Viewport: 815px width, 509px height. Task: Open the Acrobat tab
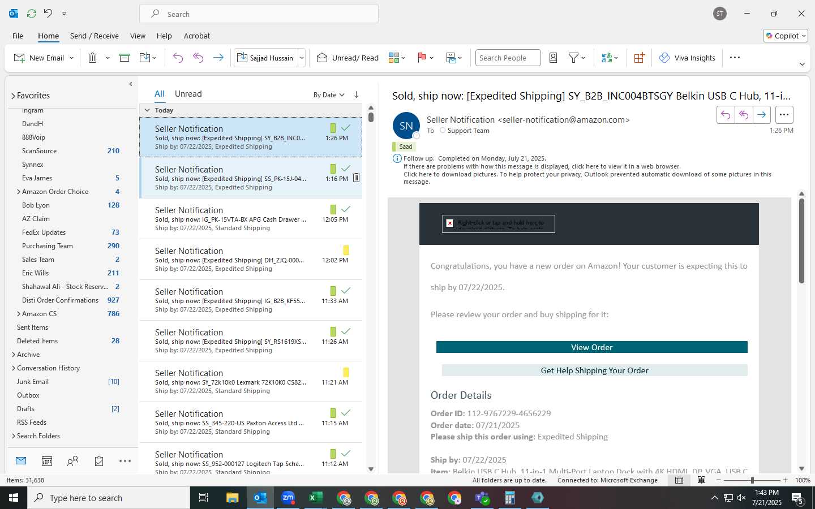pos(197,36)
